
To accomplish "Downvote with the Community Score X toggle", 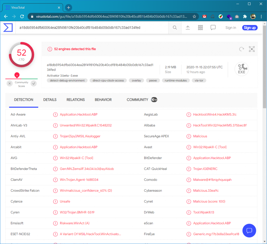I will (x=9, y=83).
